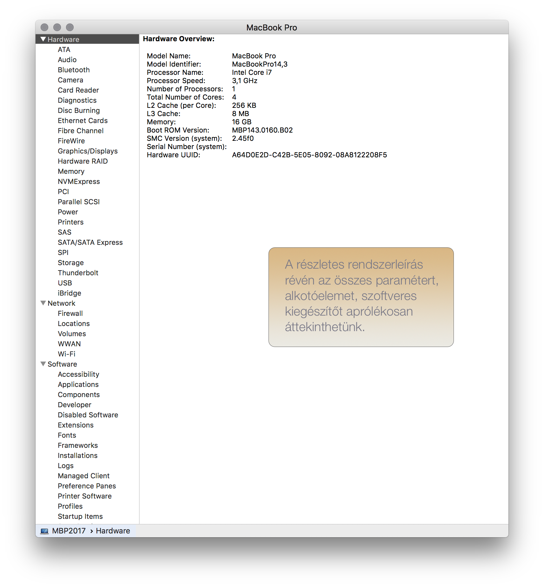544x588 pixels.
Task: Select Locations under Network
Action: tap(74, 323)
